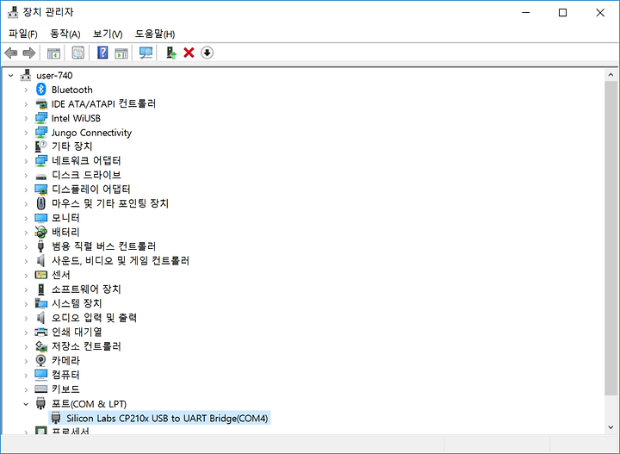Click the blue Help question mark icon

102,53
